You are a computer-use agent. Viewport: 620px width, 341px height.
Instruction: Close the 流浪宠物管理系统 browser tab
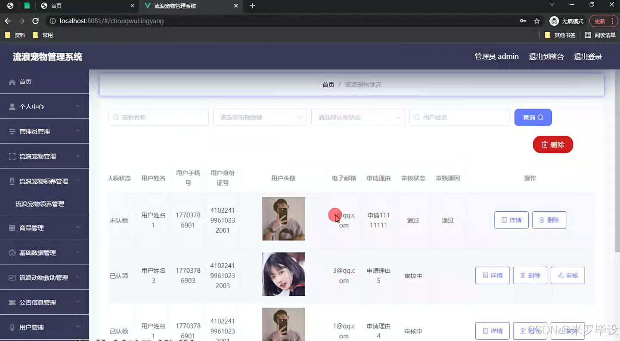click(x=236, y=6)
